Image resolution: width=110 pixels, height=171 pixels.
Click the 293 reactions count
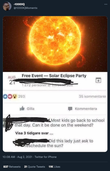click(x=21, y=96)
